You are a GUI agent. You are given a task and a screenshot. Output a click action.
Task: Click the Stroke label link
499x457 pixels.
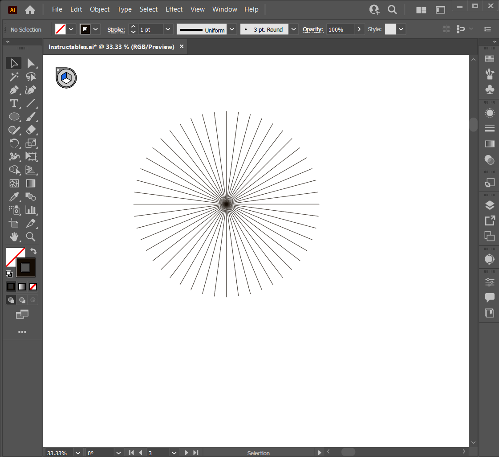point(116,29)
